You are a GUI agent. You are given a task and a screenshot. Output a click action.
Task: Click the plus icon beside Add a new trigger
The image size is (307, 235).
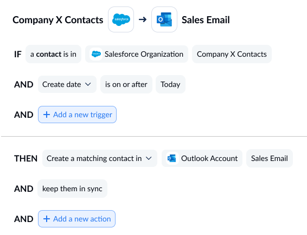pos(47,115)
